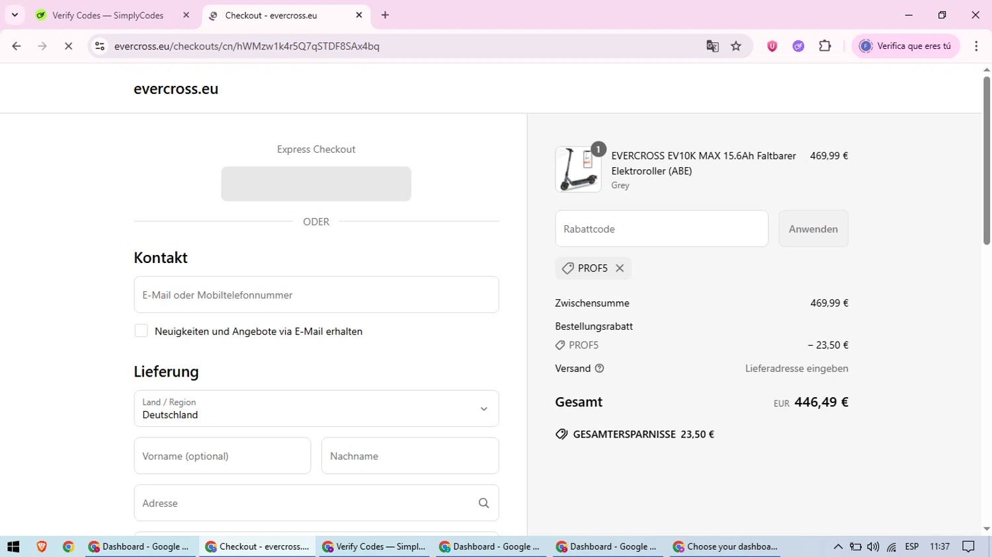The width and height of the screenshot is (992, 557).
Task: Open the notification center icon
Action: (968, 546)
